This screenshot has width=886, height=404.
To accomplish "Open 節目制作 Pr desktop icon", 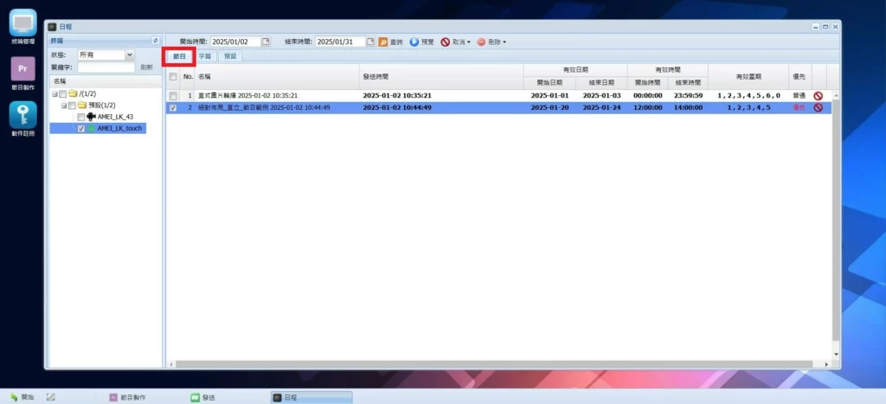I will (22, 69).
